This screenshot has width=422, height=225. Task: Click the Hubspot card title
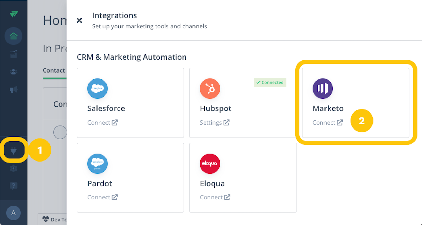pyautogui.click(x=216, y=108)
